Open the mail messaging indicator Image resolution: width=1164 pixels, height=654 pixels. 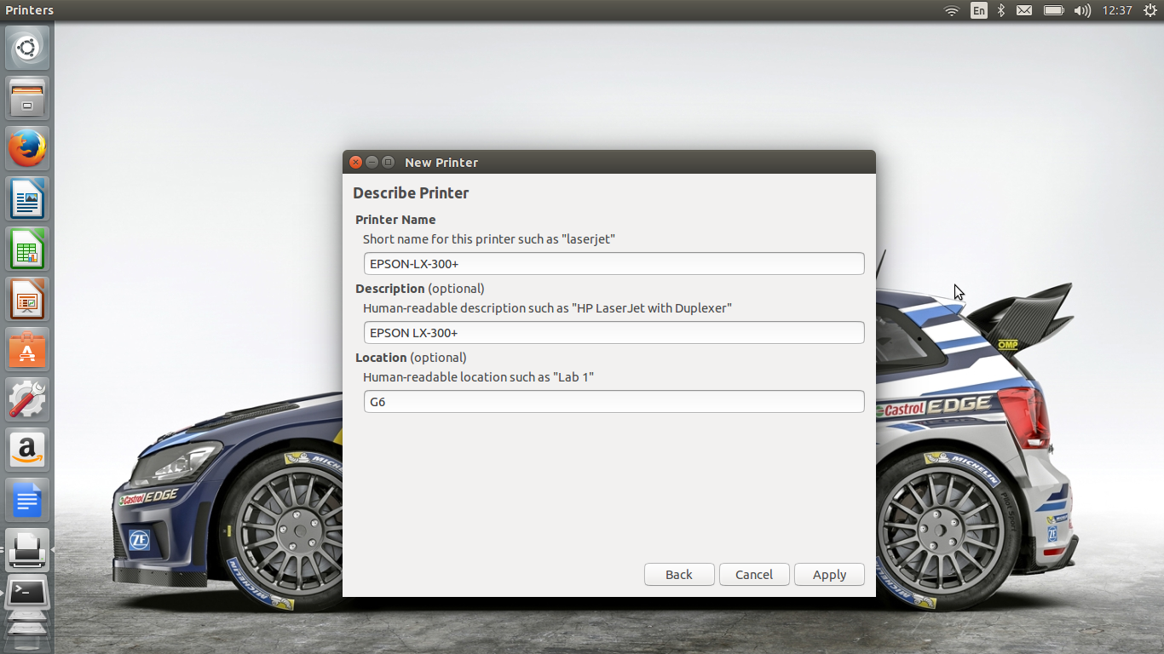coord(1024,10)
